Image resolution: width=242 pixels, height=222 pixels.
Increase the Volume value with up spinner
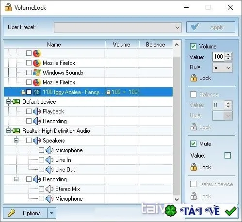(228, 55)
